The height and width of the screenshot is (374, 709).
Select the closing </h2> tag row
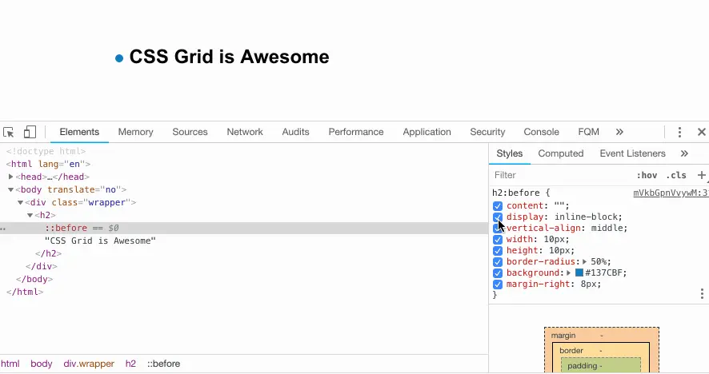tap(48, 253)
